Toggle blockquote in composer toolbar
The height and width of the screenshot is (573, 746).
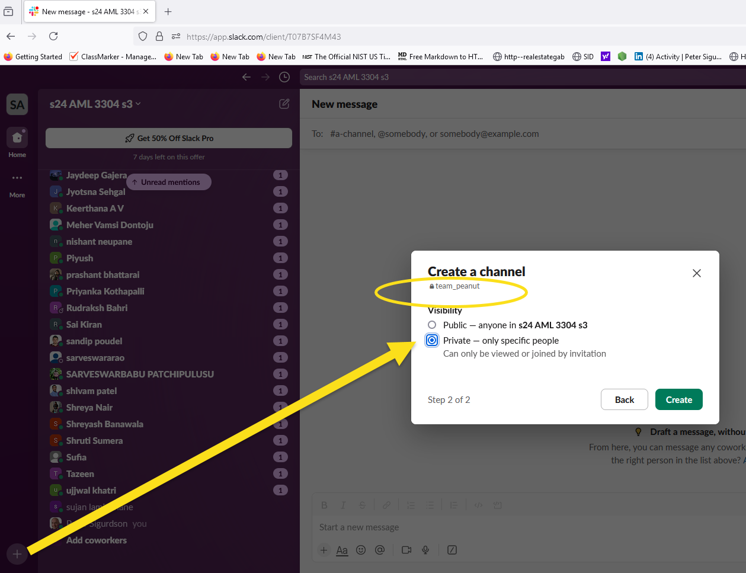[454, 505]
